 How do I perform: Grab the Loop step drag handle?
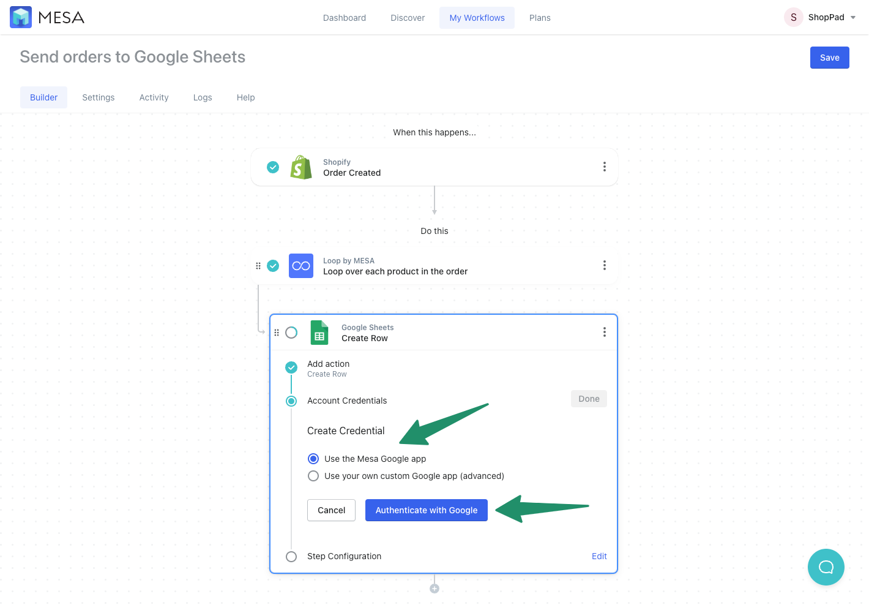coord(258,266)
